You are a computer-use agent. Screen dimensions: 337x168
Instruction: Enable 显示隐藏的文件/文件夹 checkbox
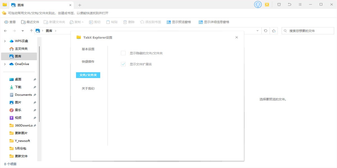123,53
